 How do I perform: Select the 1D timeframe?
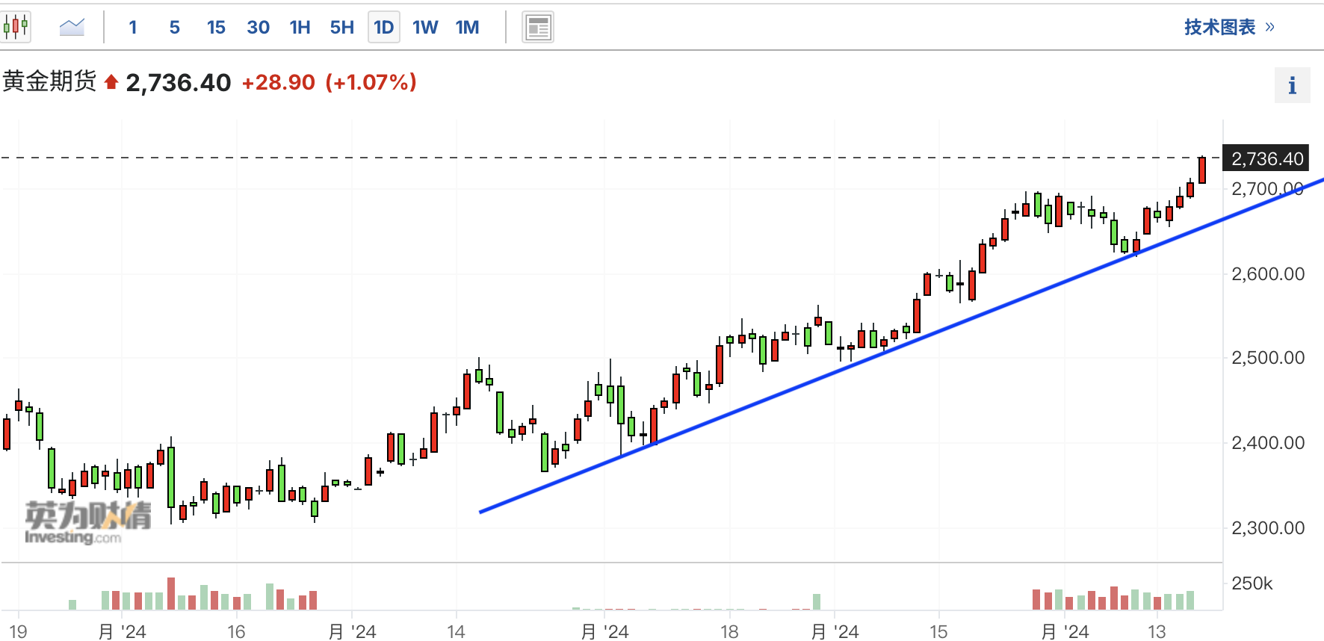click(x=383, y=28)
